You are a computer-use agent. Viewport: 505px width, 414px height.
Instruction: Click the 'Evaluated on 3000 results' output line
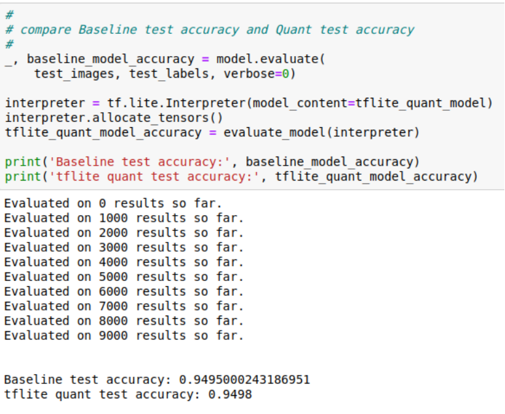[x=123, y=247]
